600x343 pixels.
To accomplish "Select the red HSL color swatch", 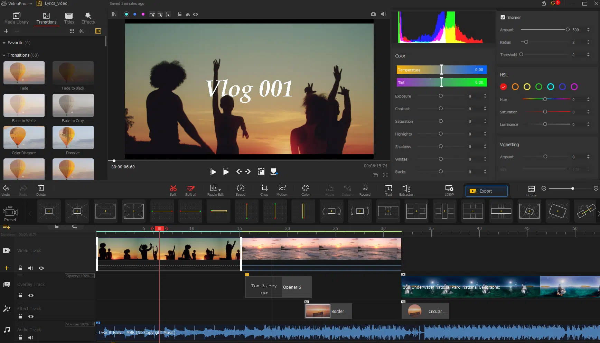I will tap(503, 87).
